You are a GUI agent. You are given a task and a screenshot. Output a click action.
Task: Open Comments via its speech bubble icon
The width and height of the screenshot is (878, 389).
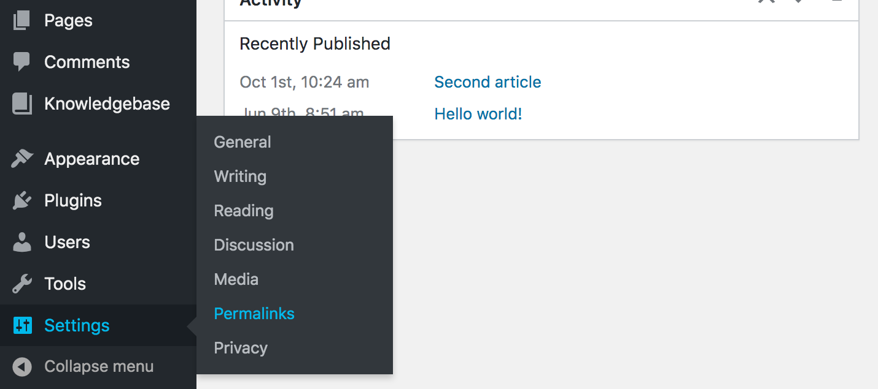point(21,62)
